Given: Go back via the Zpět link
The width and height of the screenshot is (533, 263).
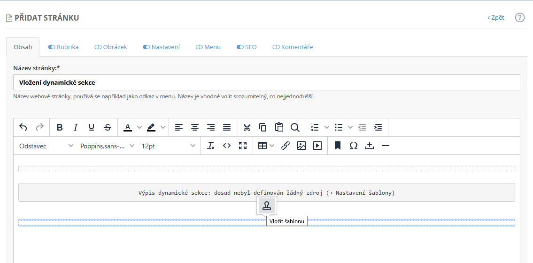Looking at the screenshot, I should click(x=496, y=18).
